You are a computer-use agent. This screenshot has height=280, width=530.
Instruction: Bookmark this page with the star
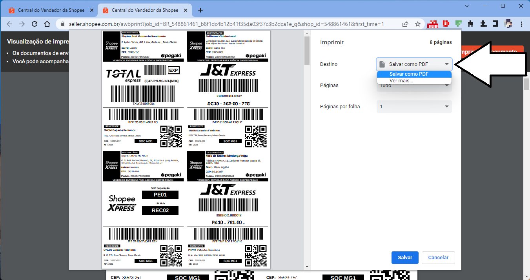click(x=418, y=24)
